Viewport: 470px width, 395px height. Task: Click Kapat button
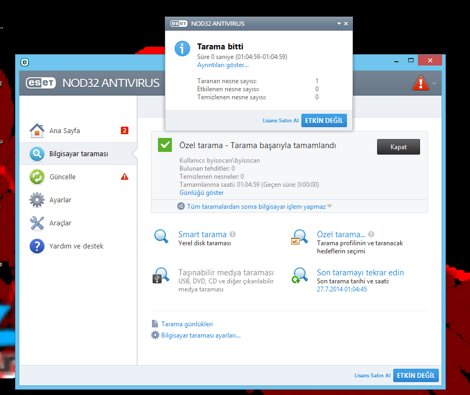[x=399, y=147]
